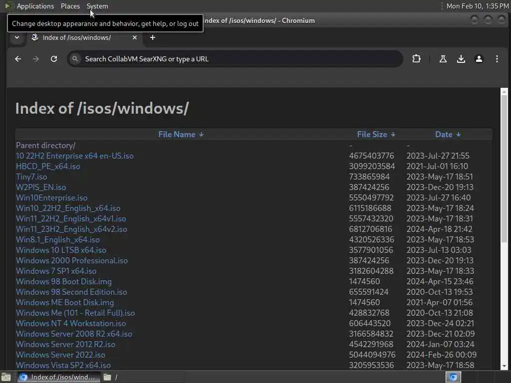Click the forward navigation arrow

click(x=36, y=59)
